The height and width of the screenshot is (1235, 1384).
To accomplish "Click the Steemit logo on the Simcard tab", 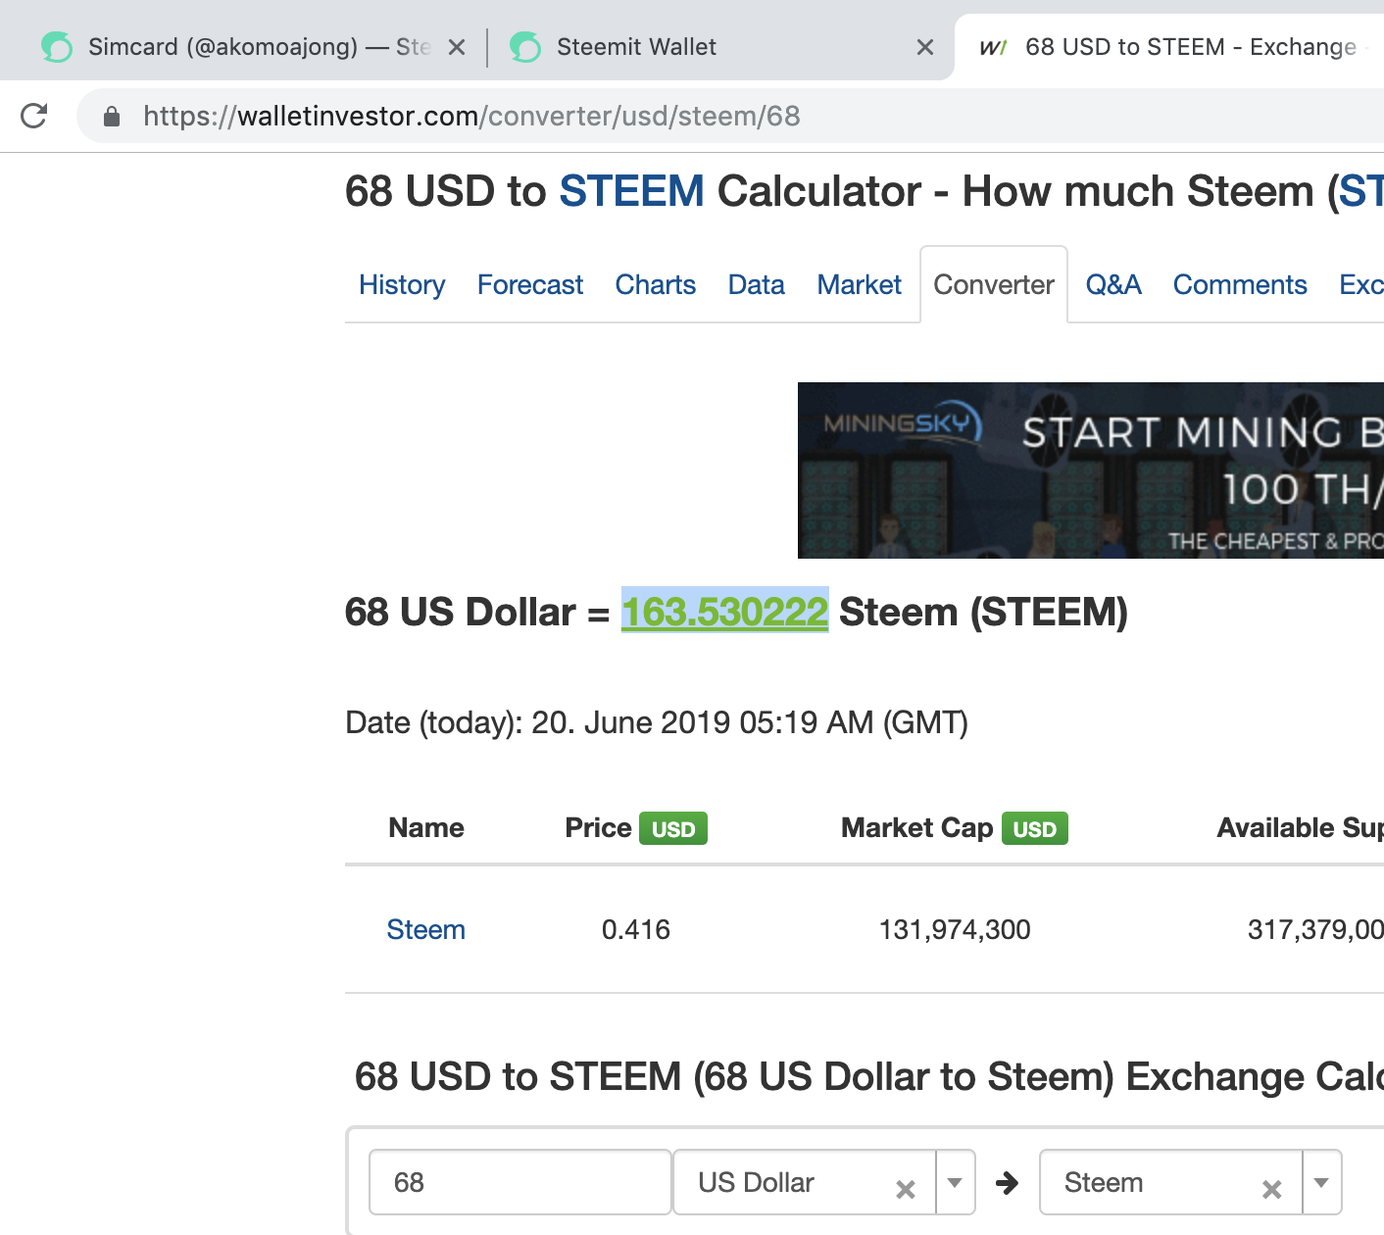I will pyautogui.click(x=57, y=47).
